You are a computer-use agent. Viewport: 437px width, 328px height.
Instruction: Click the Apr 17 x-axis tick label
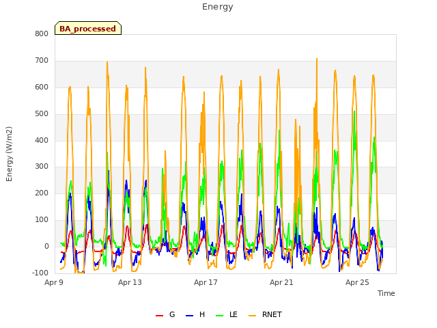click(206, 282)
